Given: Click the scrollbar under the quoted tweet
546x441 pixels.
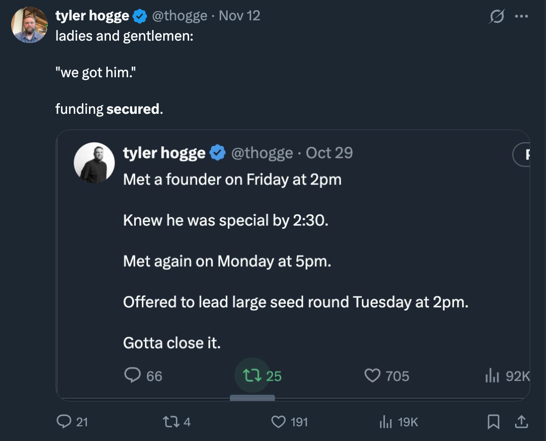Looking at the screenshot, I should coord(253,398).
